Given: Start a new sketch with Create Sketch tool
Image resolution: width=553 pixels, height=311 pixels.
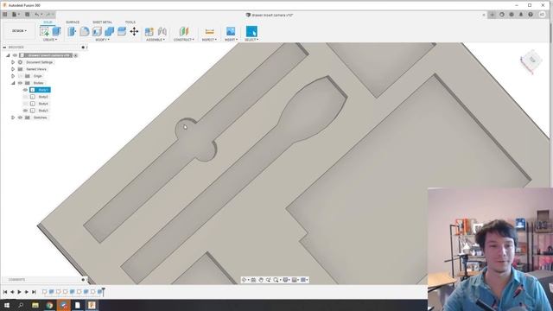Looking at the screenshot, I should pos(44,31).
